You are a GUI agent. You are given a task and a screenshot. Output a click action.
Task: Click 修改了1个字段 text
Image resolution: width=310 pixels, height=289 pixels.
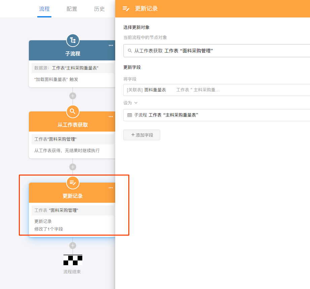point(49,229)
